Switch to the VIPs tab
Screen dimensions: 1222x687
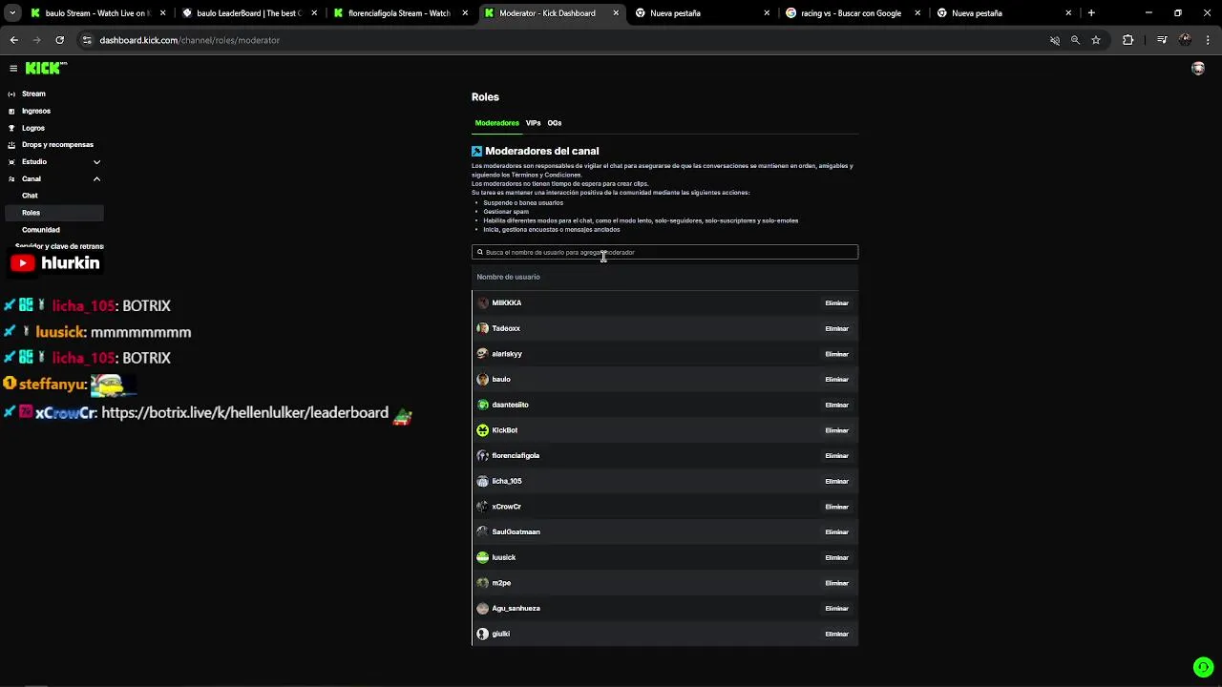533,123
